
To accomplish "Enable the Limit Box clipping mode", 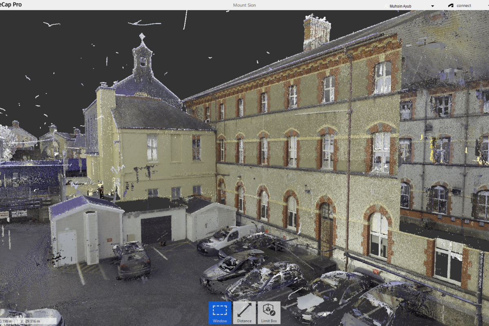I will (269, 313).
